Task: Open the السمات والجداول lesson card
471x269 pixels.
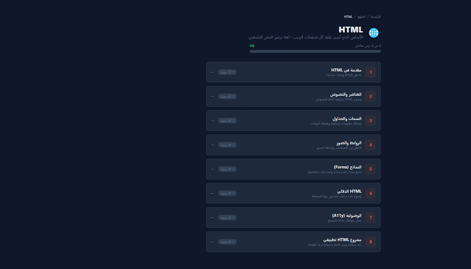Action: (x=293, y=121)
